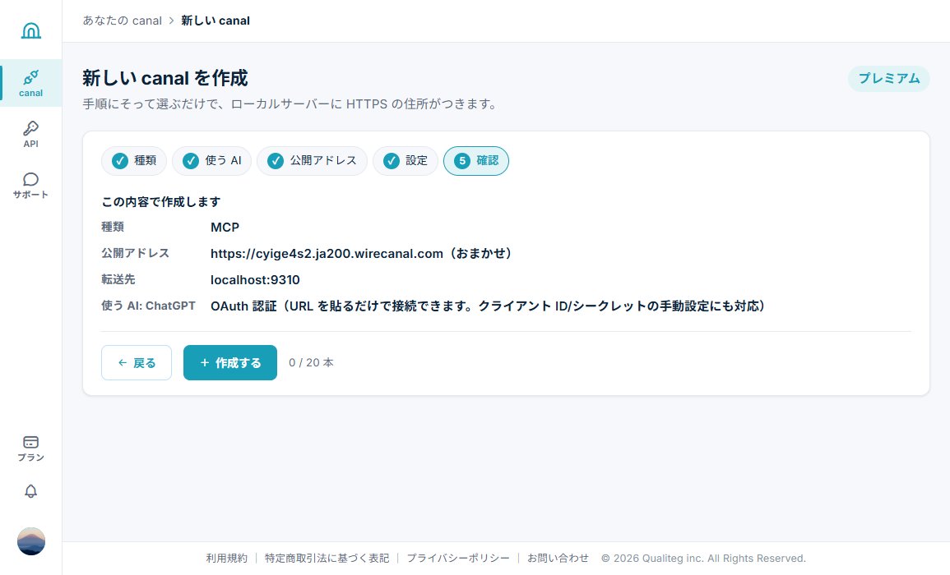Click the MCP type value

(x=225, y=228)
